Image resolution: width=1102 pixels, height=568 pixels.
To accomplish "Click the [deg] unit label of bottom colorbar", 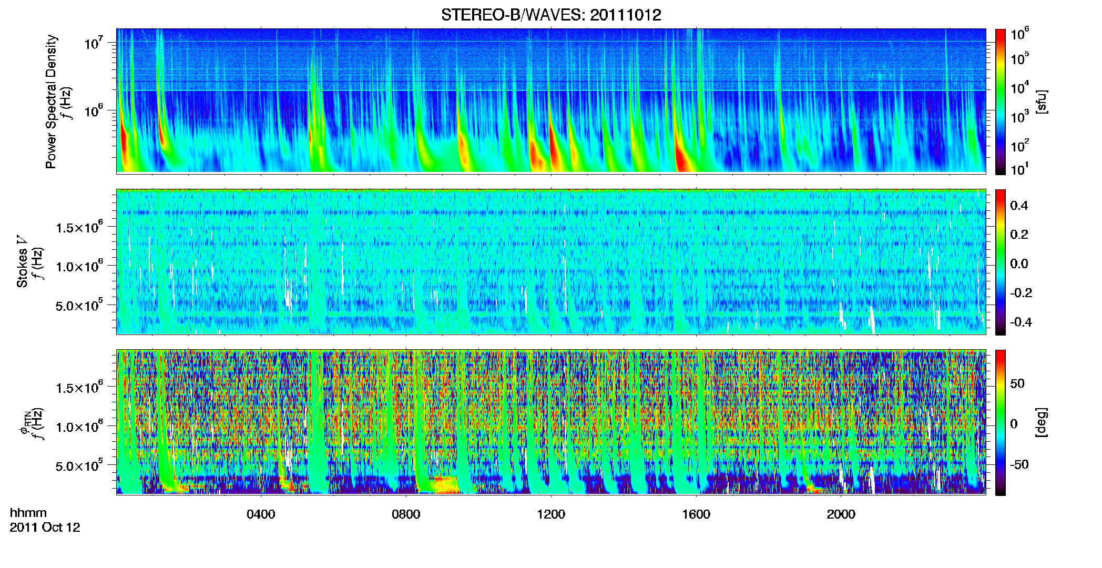I will click(x=1042, y=422).
